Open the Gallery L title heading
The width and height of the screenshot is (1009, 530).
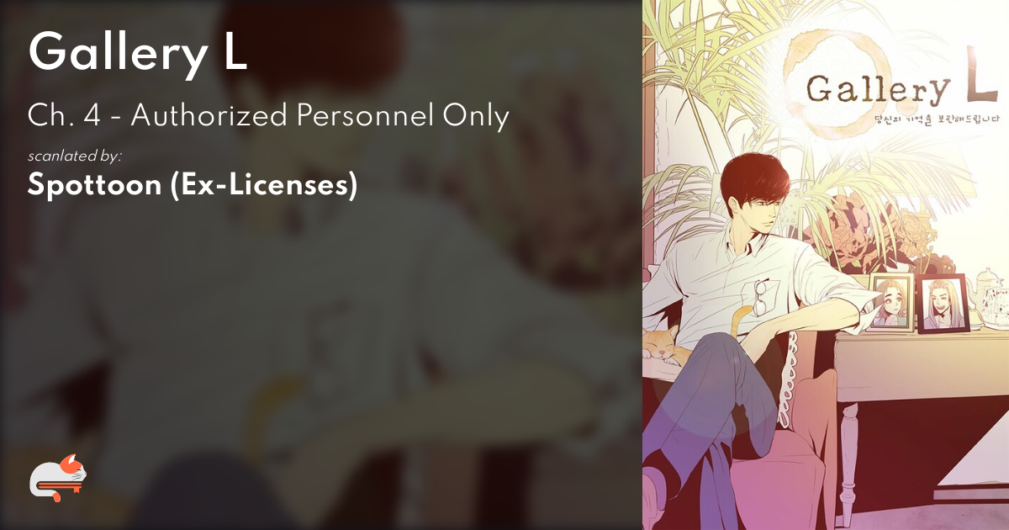138,55
